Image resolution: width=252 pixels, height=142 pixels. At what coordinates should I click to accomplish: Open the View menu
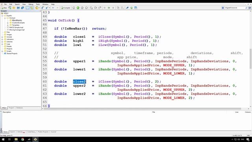pyautogui.click(x=24, y=4)
